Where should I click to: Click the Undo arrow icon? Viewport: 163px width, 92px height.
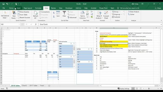(7, 4)
